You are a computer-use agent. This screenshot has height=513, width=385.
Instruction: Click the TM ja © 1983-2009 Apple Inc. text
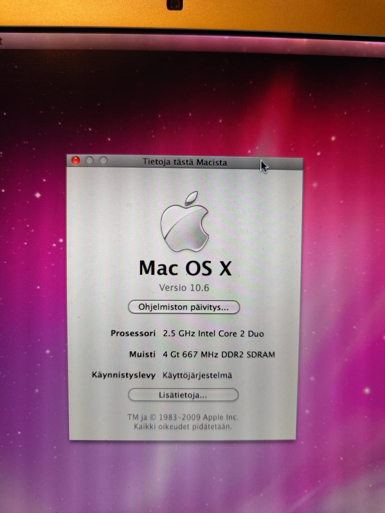coord(183,417)
